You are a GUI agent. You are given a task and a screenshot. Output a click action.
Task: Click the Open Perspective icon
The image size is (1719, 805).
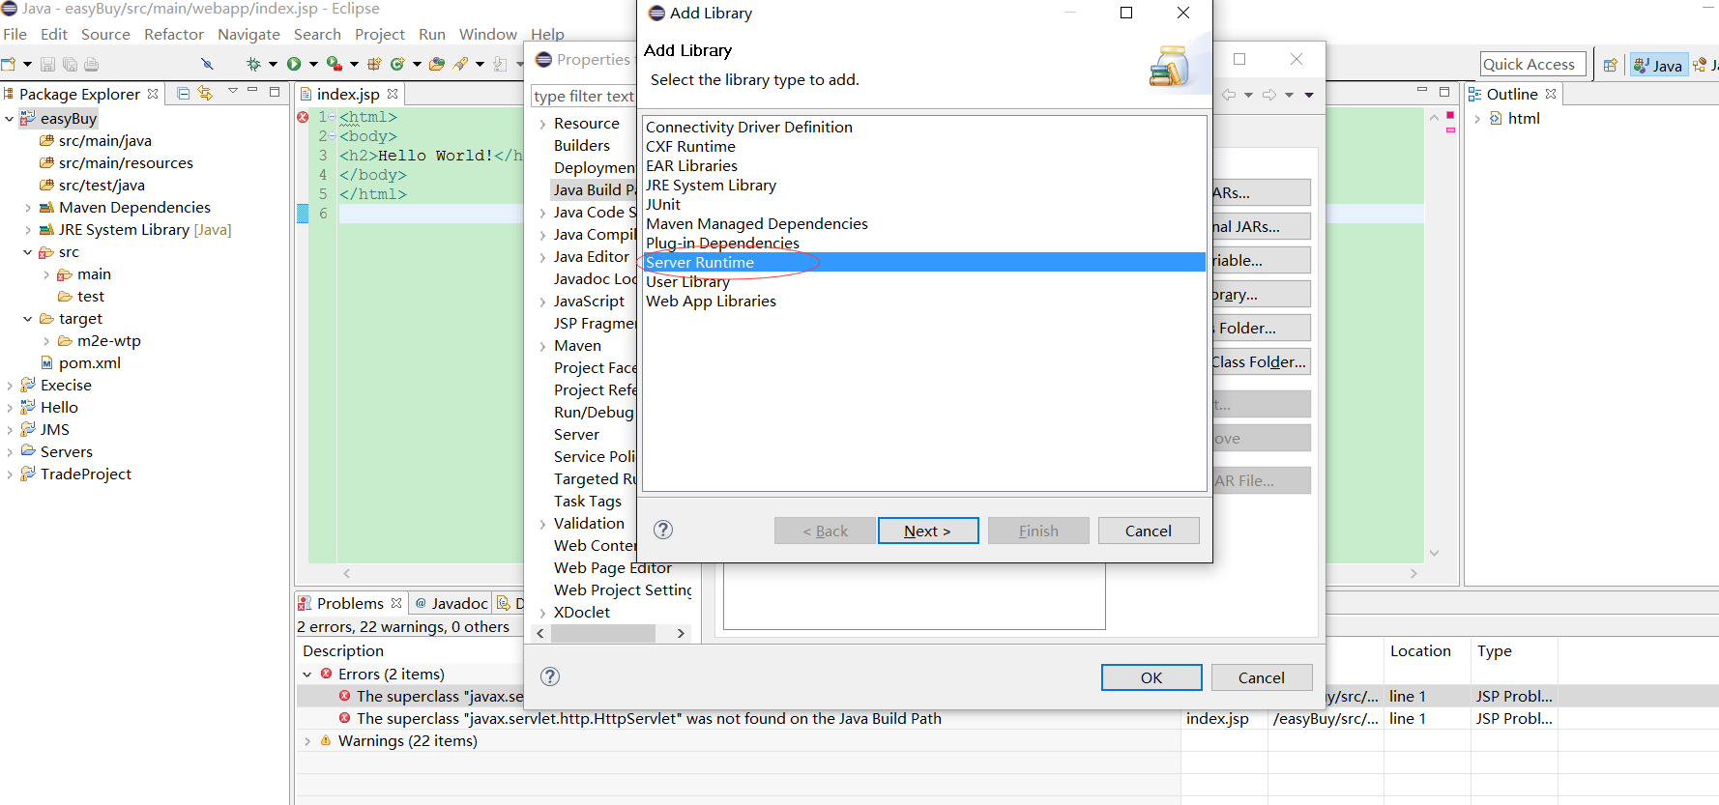pos(1610,65)
